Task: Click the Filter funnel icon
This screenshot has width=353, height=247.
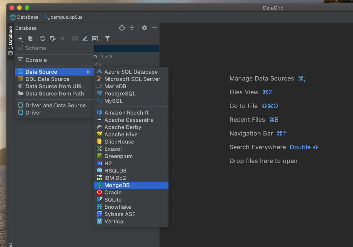Action: point(107,39)
